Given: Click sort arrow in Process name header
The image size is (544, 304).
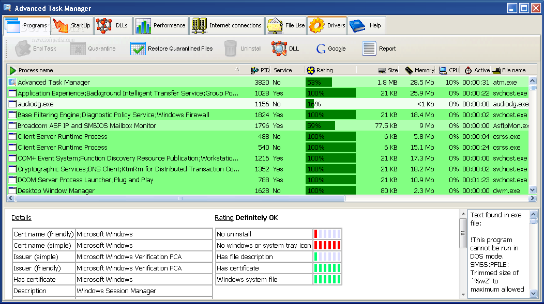Looking at the screenshot, I should [237, 70].
